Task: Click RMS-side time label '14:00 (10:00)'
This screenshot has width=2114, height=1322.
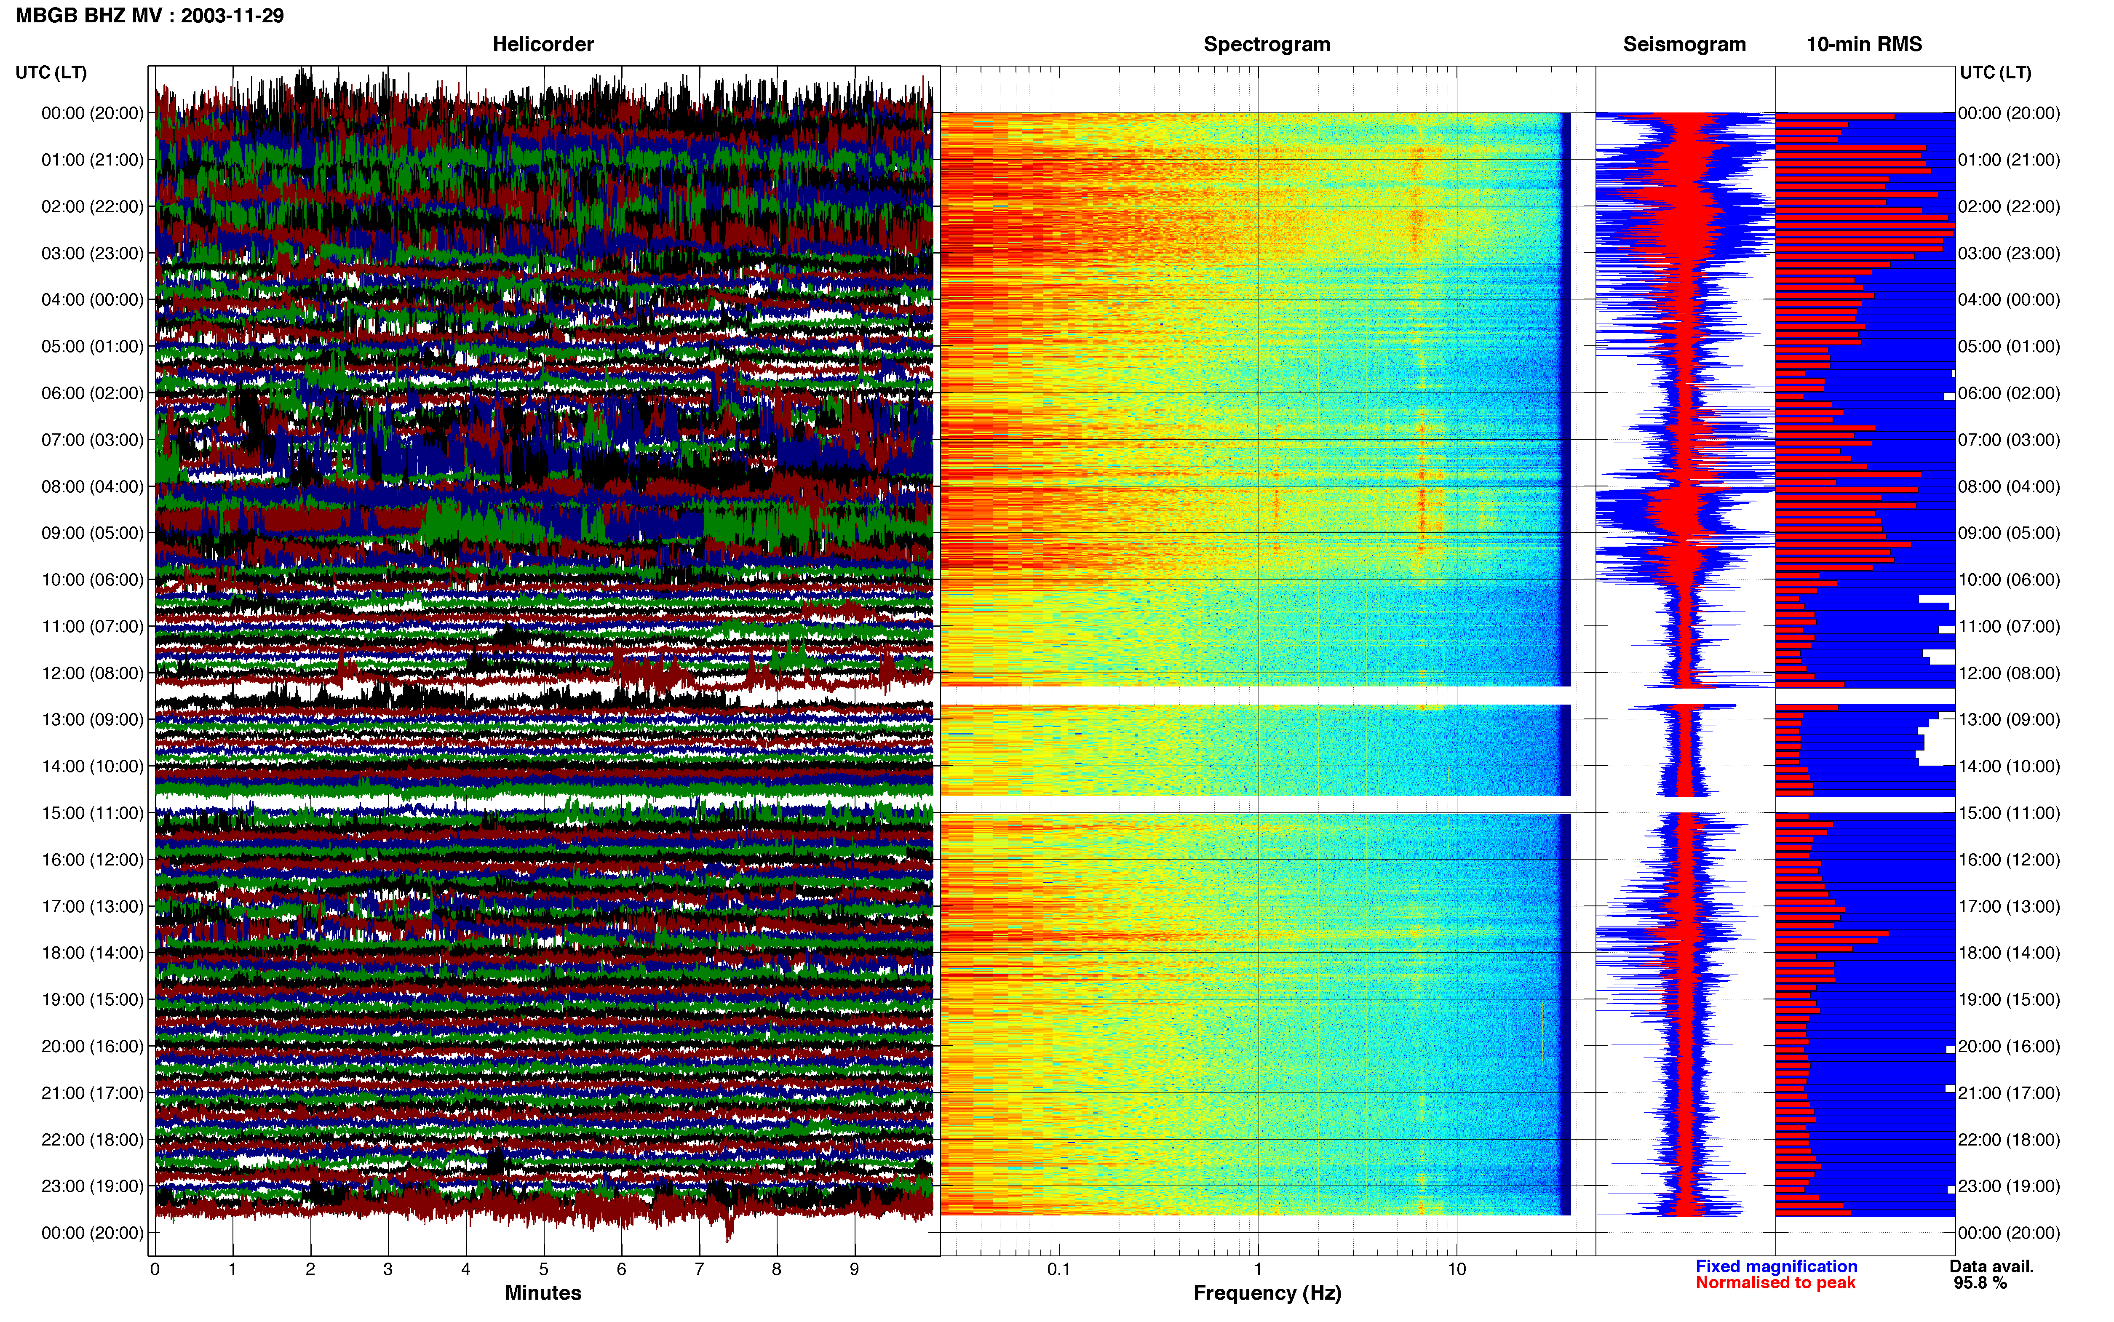Action: point(2009,767)
